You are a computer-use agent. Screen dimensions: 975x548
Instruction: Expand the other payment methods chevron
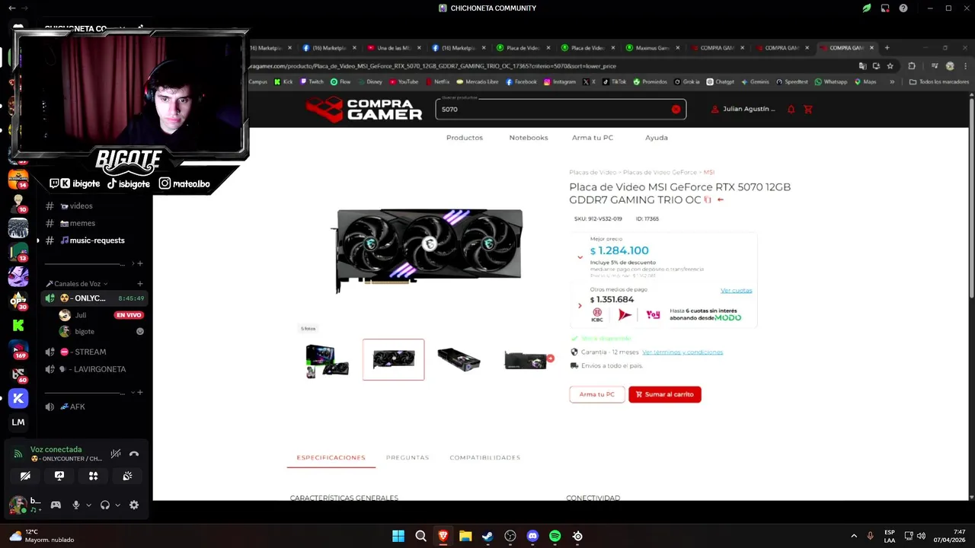tap(580, 306)
